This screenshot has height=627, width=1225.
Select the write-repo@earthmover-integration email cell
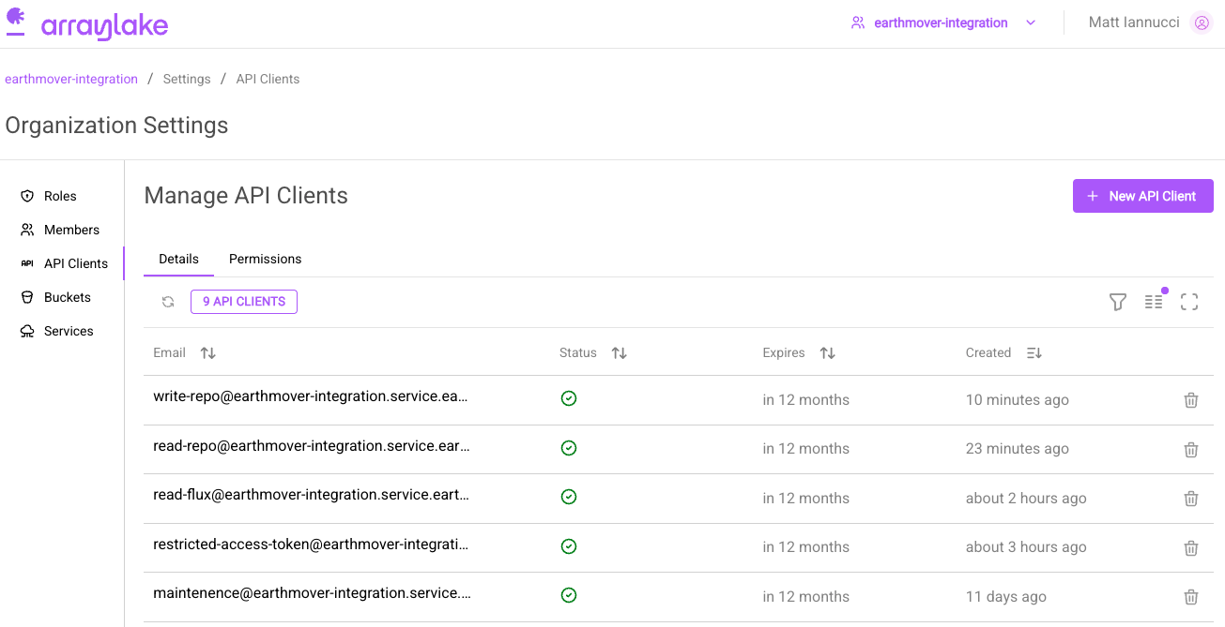point(311,396)
